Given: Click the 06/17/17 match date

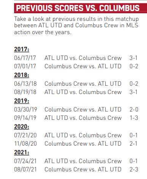Looking at the screenshot, I should [25, 58].
